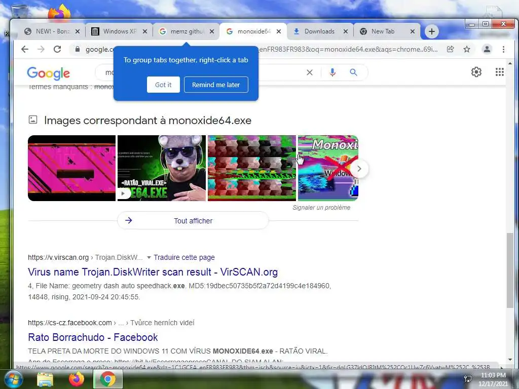Click the page vertical scrollbar thumb
Screen dimensions: 519x389
510,270
